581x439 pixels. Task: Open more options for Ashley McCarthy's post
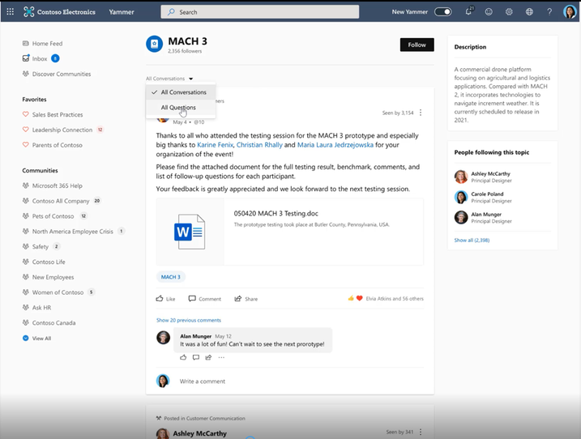tap(421, 432)
